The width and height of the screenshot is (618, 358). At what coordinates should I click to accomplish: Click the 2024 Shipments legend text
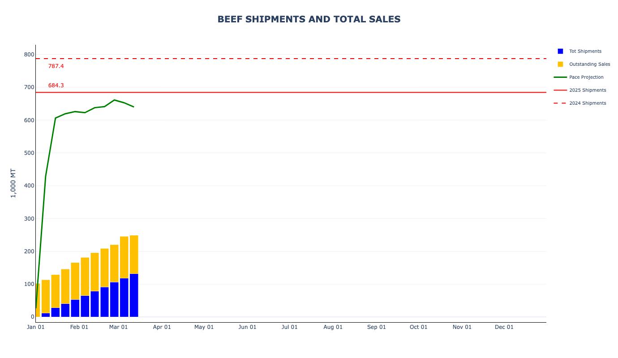coord(588,103)
